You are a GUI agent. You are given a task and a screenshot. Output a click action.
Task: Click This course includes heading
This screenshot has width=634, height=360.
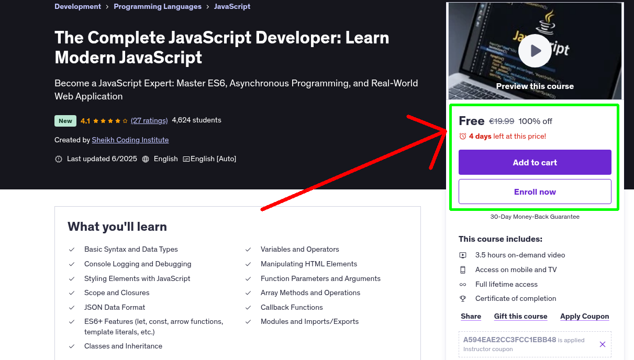coord(500,239)
